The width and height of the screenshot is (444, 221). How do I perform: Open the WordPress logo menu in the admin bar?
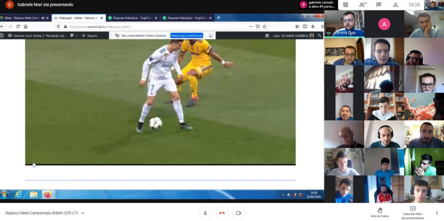pyautogui.click(x=2, y=36)
